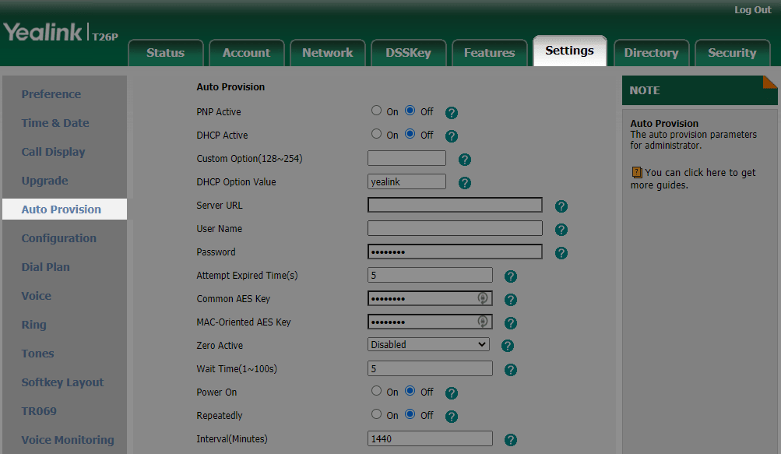
Task: Set Power On to On
Action: coord(376,391)
